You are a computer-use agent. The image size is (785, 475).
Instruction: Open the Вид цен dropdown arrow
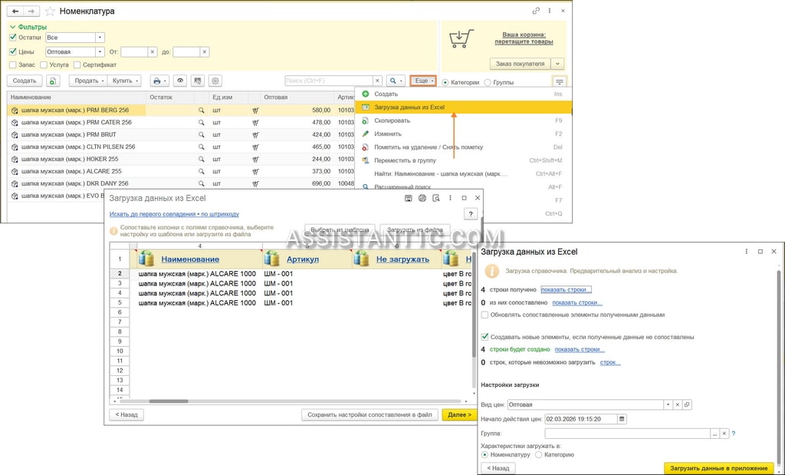[668, 404]
